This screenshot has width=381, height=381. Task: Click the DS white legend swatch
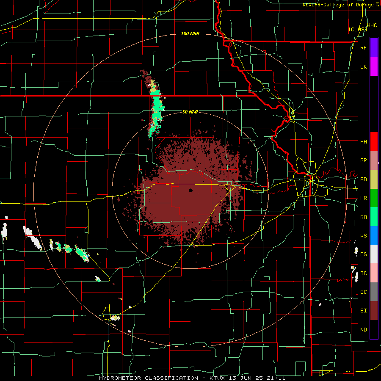pyautogui.click(x=374, y=254)
